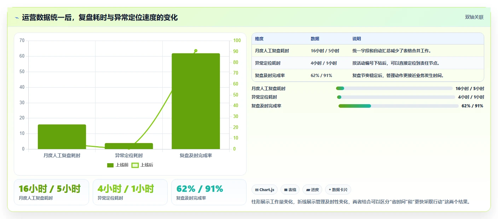Click the title 运营数据统一后 heading

[x=100, y=18]
